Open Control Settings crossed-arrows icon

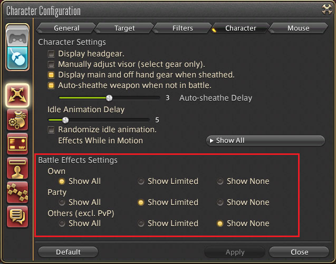17,95
